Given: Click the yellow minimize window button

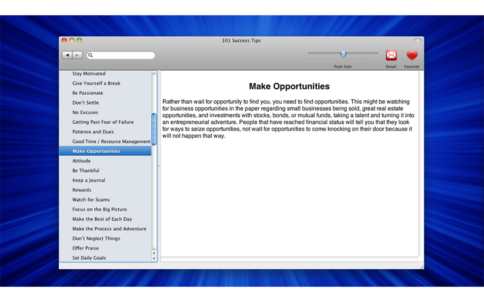Looking at the screenshot, I should (x=71, y=40).
